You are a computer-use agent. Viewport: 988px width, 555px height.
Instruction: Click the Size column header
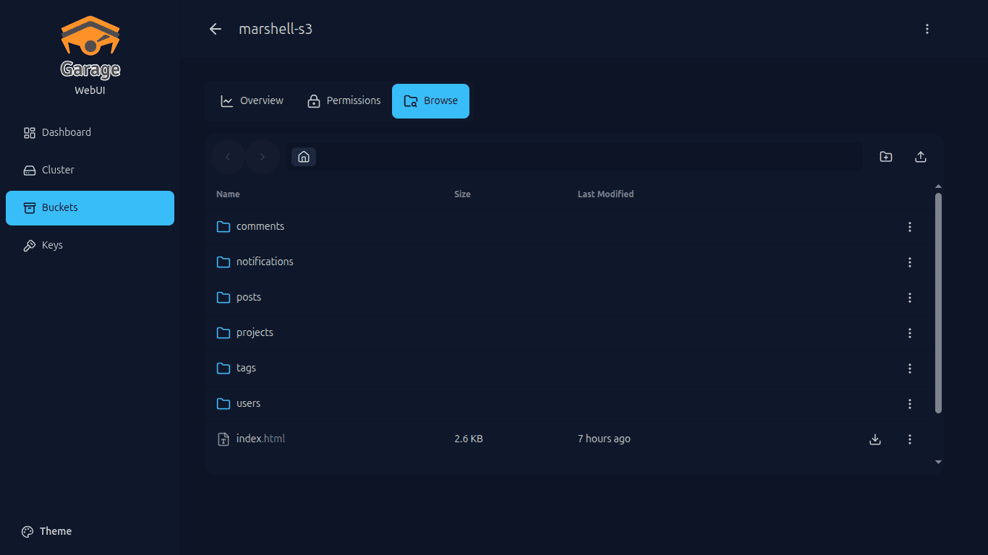coord(462,194)
